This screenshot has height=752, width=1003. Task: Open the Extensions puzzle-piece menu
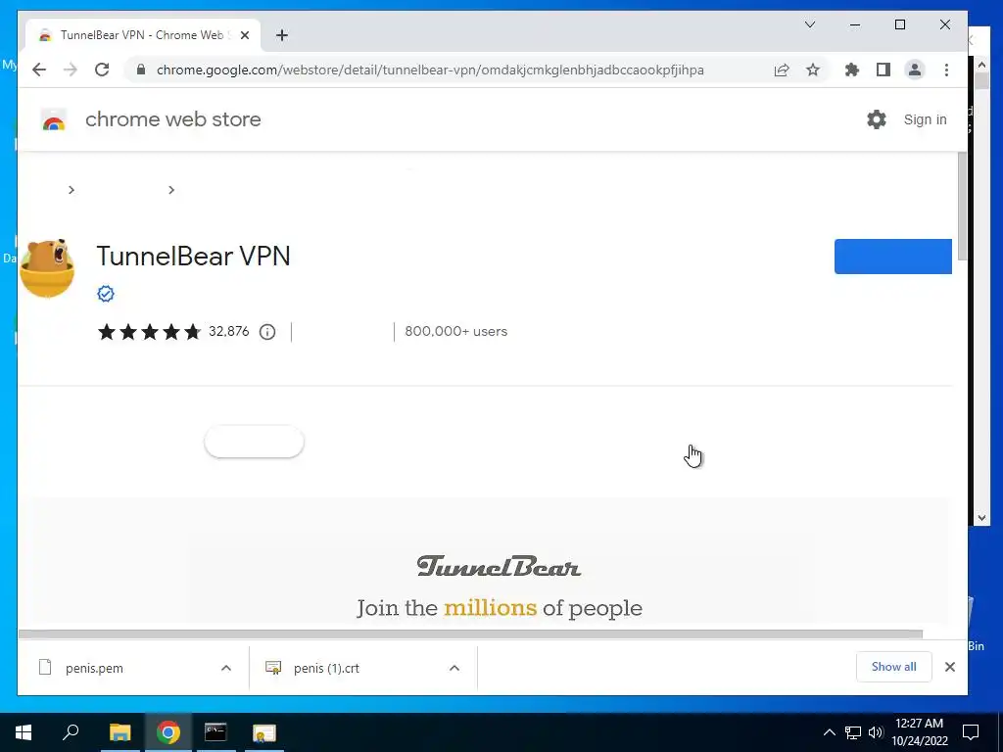(x=851, y=70)
